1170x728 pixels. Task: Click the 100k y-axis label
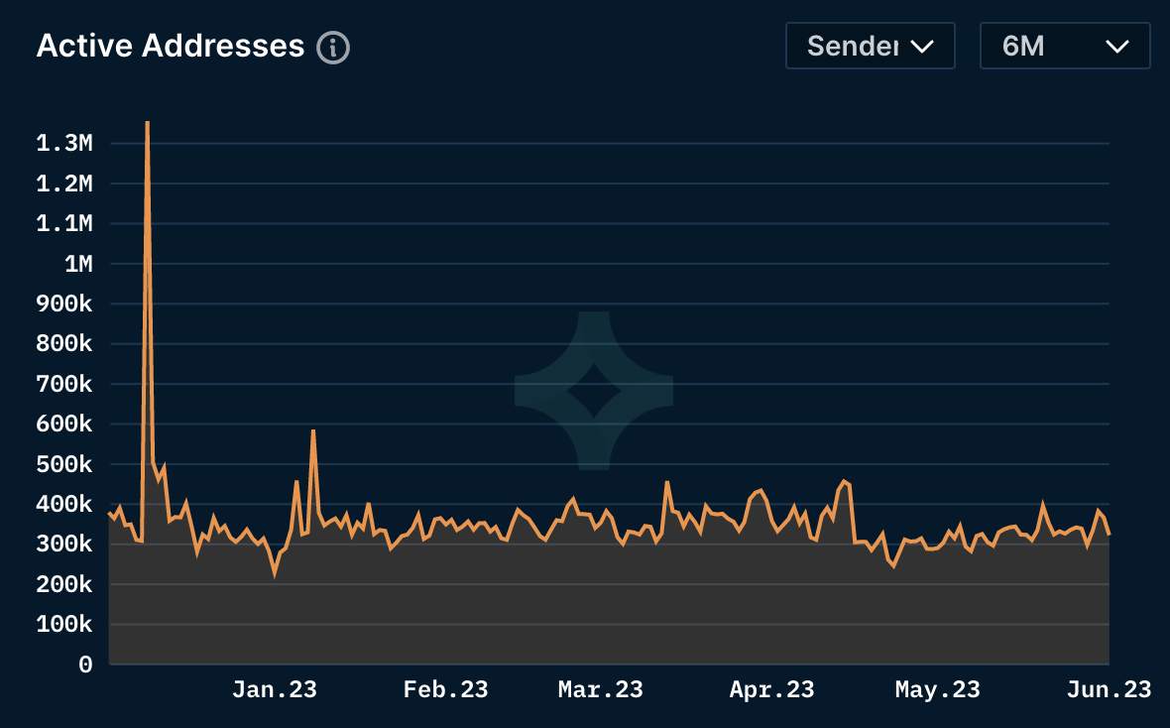pos(64,624)
